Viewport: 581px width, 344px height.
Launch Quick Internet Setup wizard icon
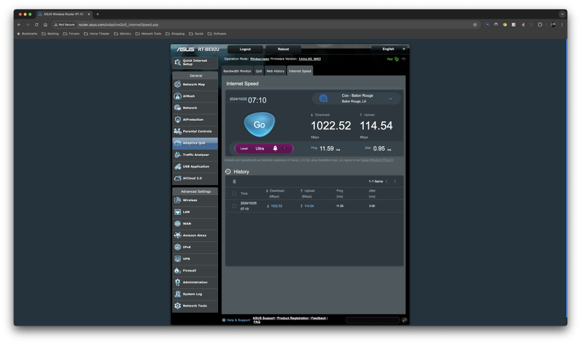click(178, 62)
